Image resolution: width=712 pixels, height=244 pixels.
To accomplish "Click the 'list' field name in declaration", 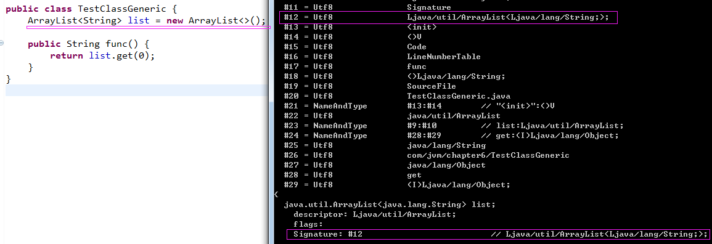I will 139,21.
